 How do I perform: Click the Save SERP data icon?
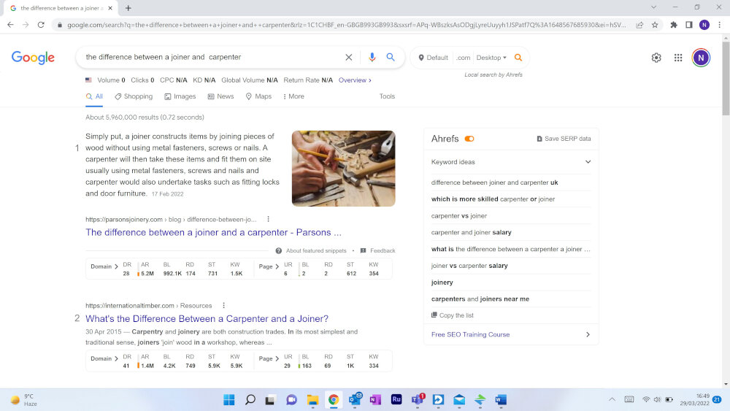click(539, 139)
